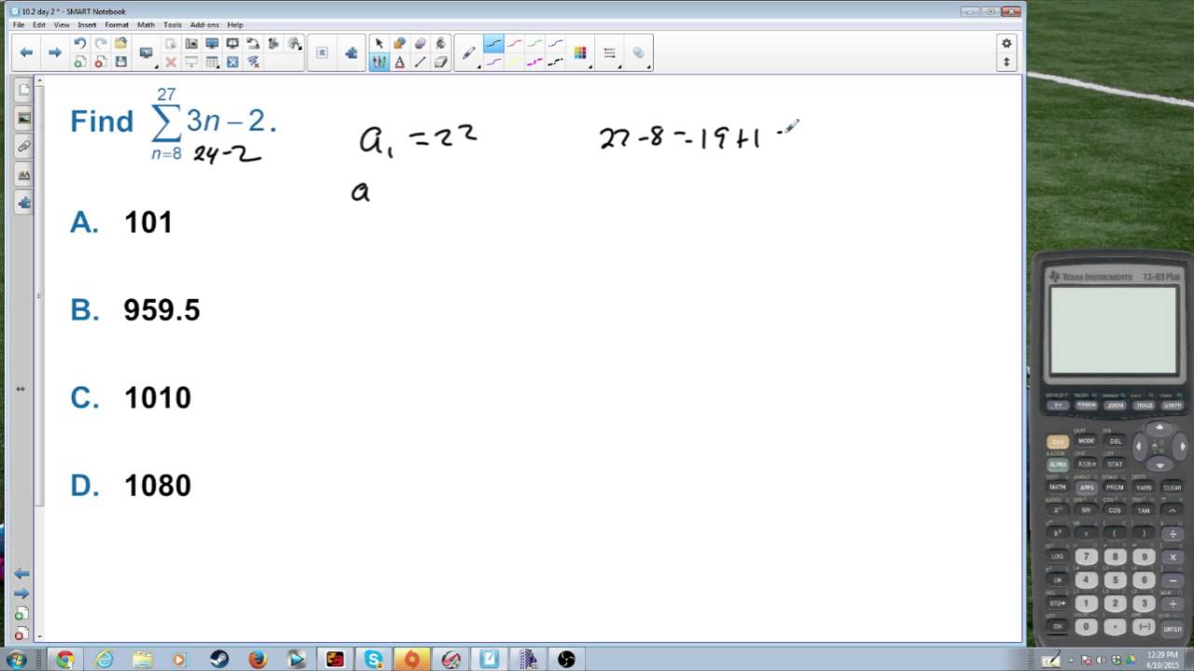Choose the Select arrow tool
Screen dimensions: 1194x671
tap(379, 43)
